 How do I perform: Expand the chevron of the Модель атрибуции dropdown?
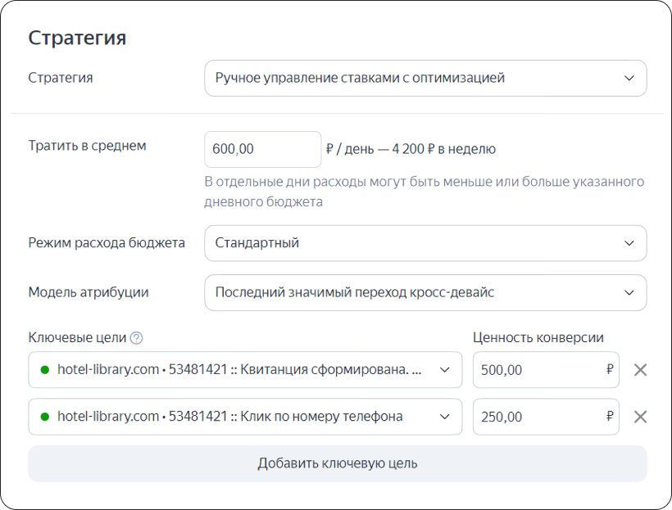[629, 293]
